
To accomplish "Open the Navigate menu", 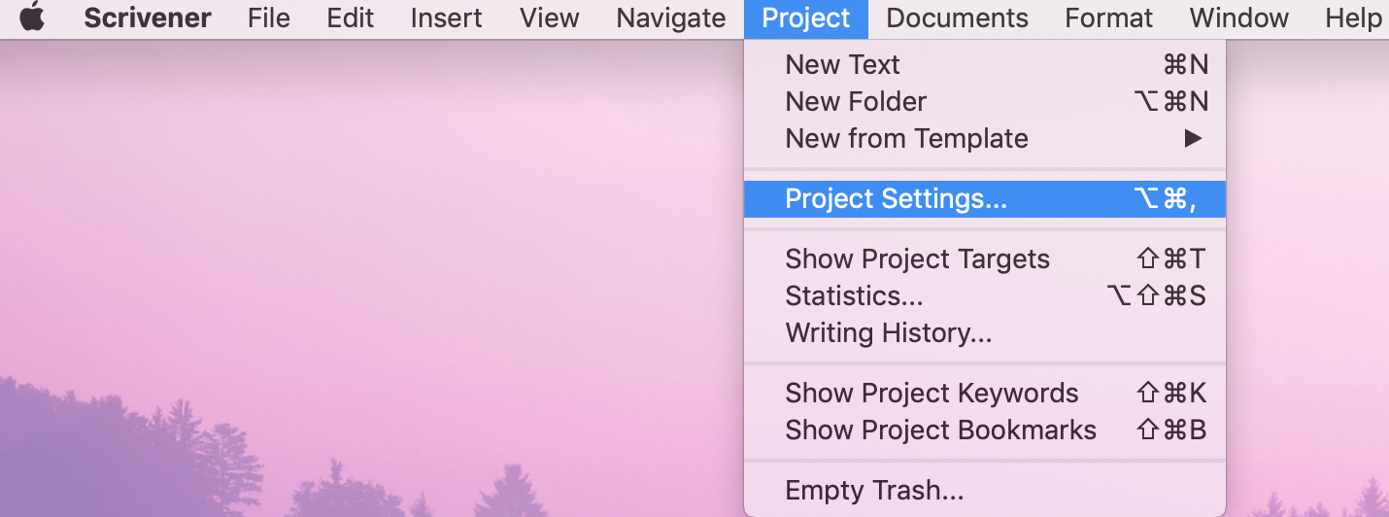I will 671,17.
